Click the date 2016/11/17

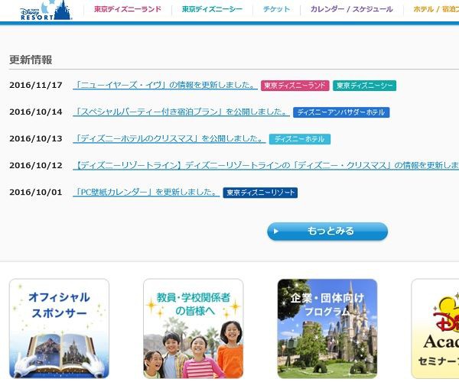pos(36,85)
